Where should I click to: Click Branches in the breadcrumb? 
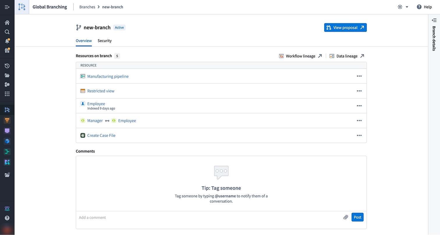tap(87, 7)
